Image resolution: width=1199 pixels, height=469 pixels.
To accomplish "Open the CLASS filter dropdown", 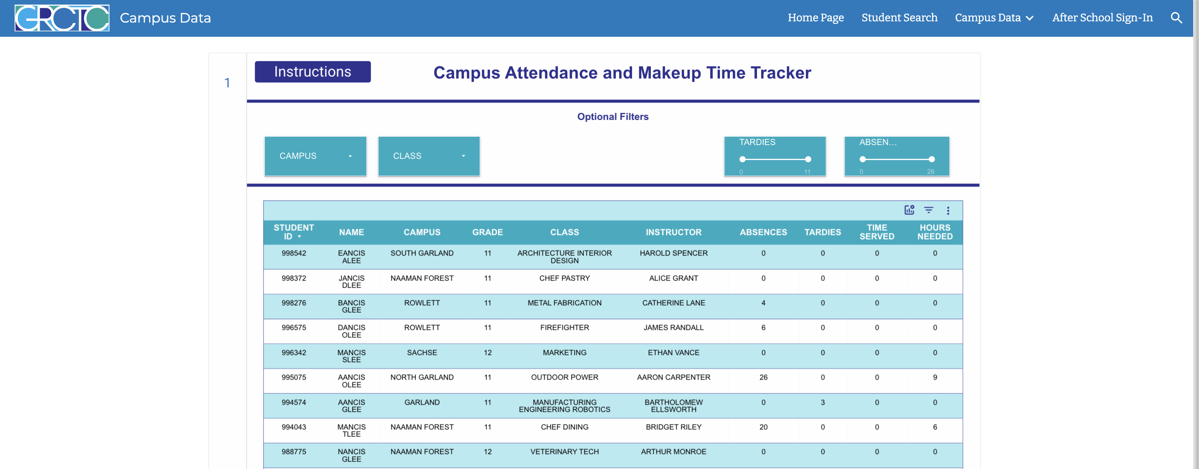I will [x=429, y=156].
